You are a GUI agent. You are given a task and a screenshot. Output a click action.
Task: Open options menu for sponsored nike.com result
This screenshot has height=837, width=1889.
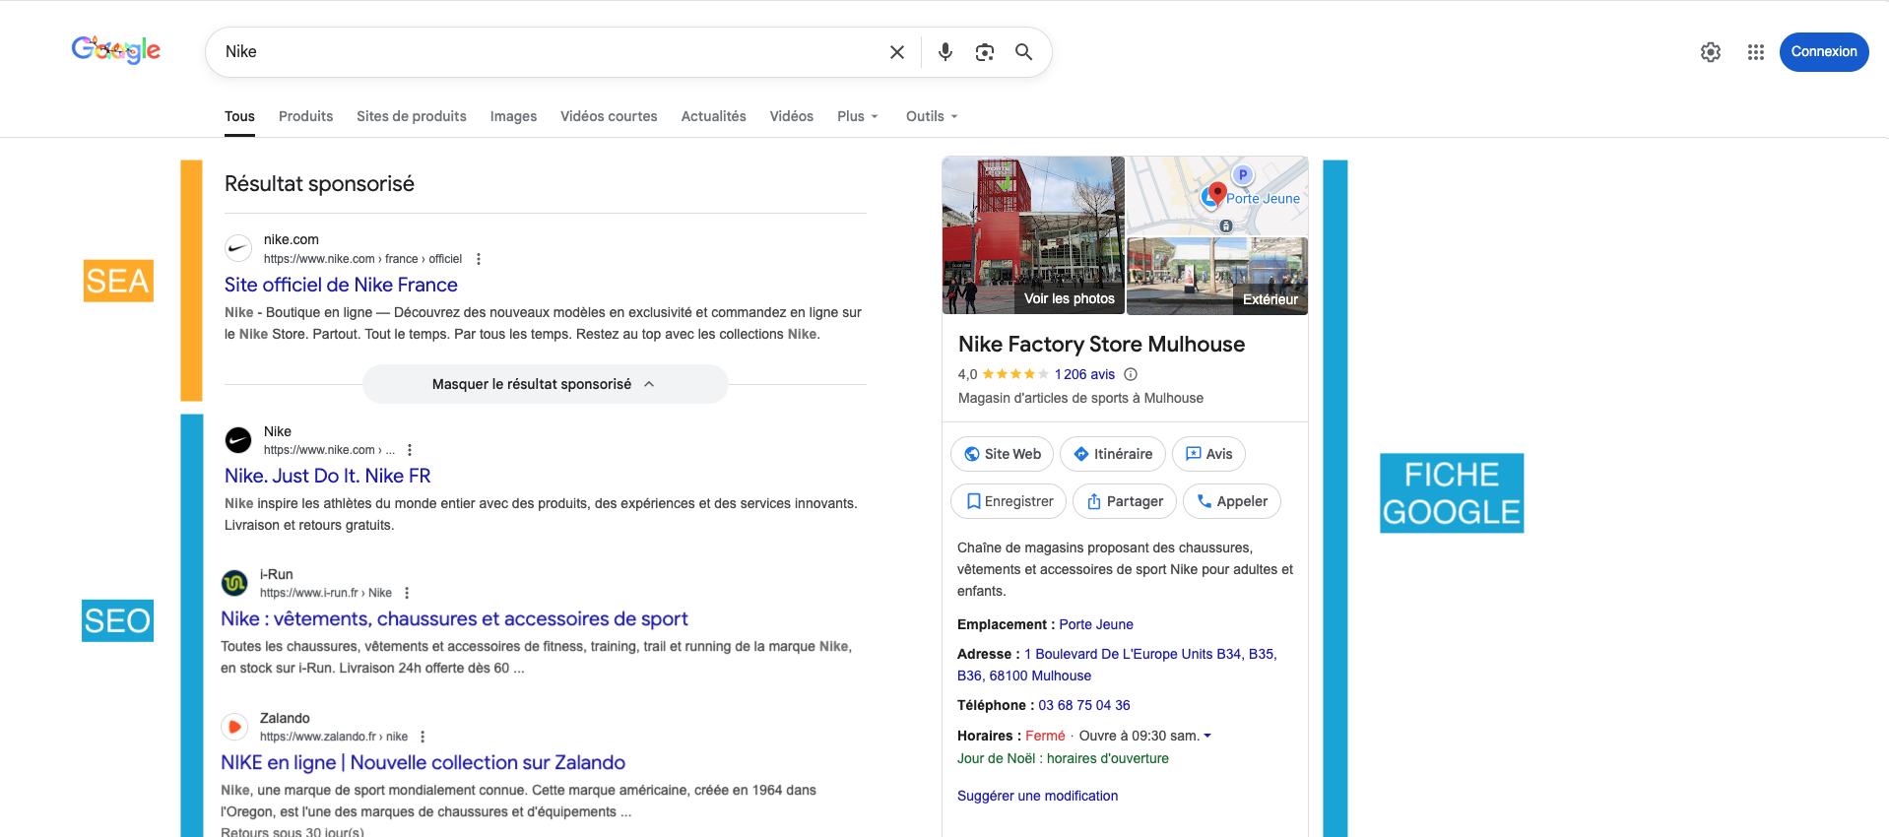click(479, 259)
